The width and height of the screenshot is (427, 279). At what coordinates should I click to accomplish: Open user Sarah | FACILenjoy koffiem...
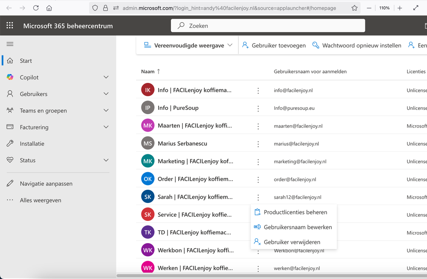(195, 197)
